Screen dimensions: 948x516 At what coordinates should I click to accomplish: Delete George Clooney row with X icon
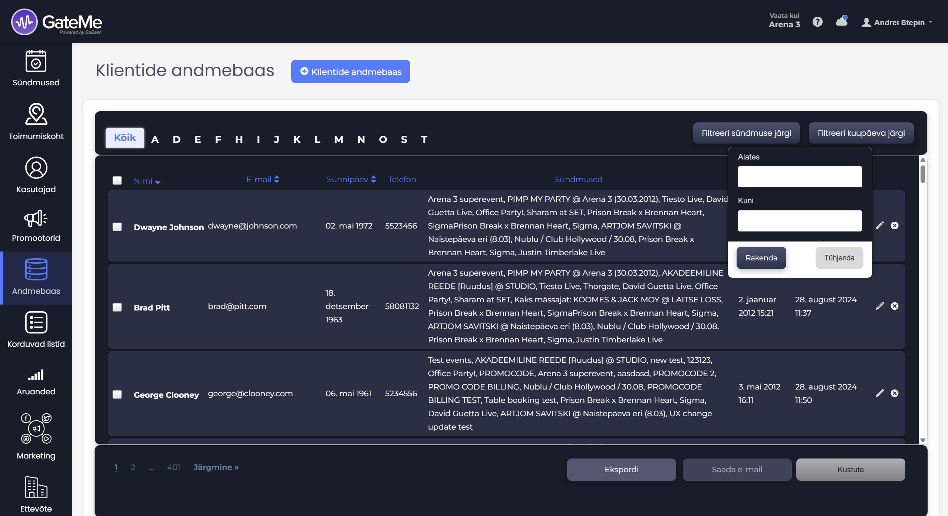(x=895, y=393)
